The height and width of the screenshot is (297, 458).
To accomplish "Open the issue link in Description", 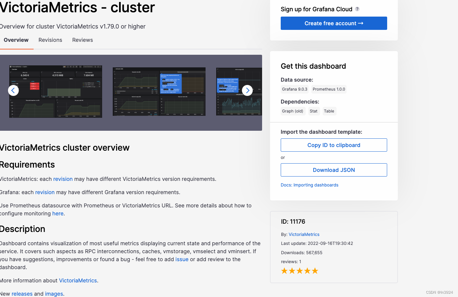I will click(182, 259).
